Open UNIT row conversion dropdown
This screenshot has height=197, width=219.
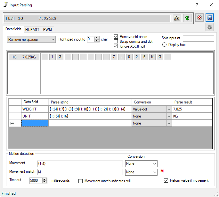coord(169,116)
